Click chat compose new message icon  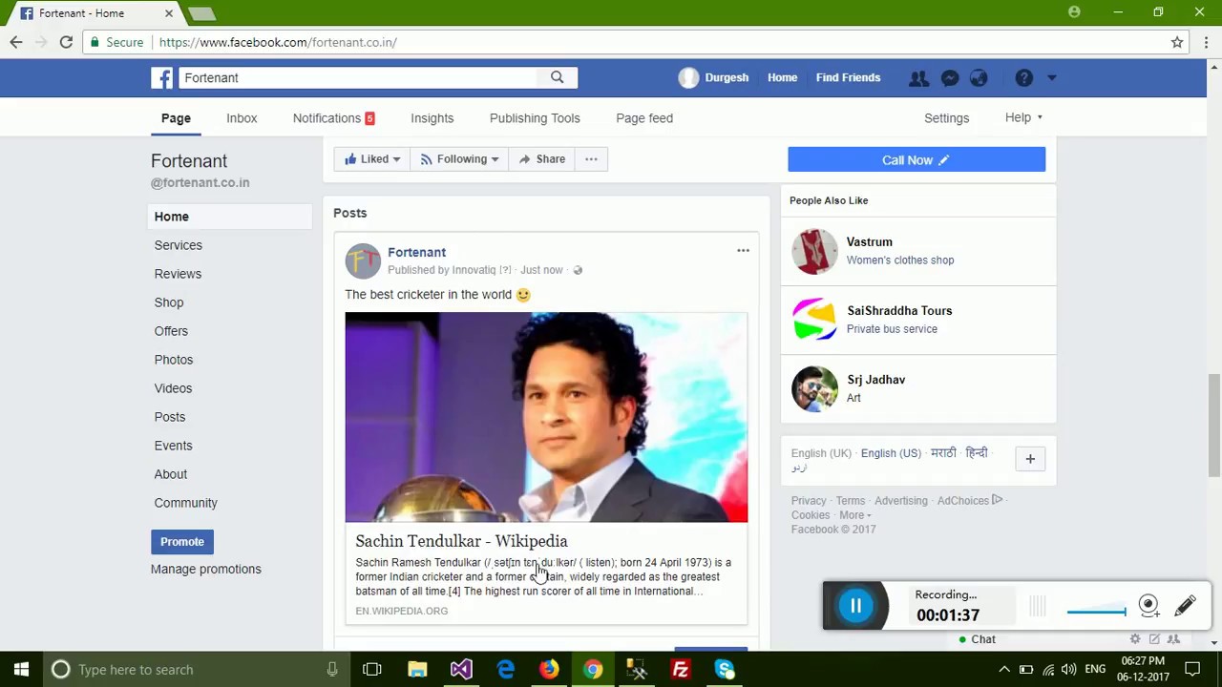[x=1154, y=639]
